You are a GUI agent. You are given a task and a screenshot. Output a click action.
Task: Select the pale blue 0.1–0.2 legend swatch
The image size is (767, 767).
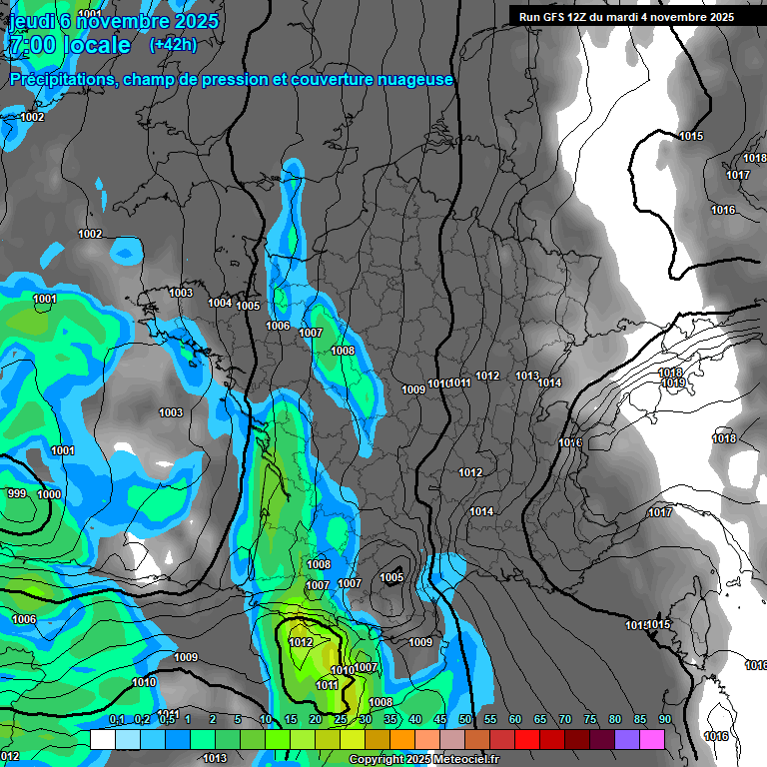[128, 739]
